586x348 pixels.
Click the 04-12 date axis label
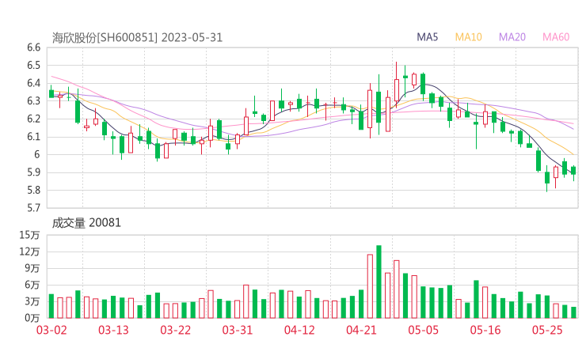coord(299,330)
